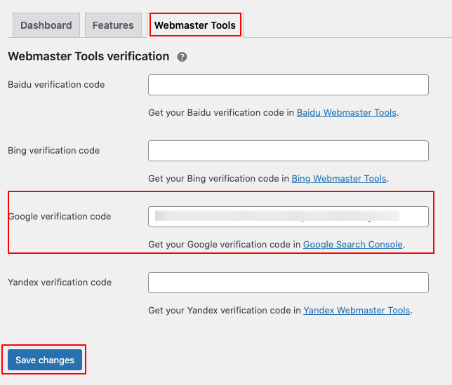Viewport: 452px width, 385px height.
Task: Visit the Google Search Console link
Action: pos(353,244)
